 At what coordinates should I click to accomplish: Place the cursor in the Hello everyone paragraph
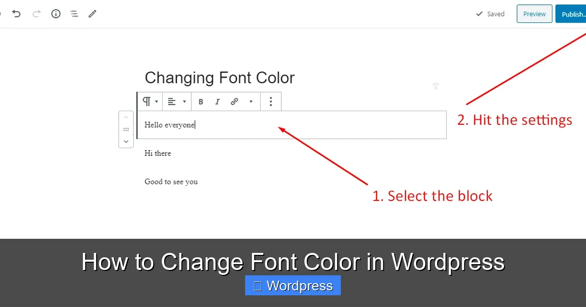click(x=170, y=125)
